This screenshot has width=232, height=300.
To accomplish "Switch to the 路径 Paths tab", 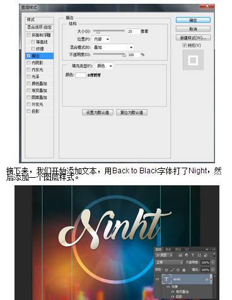I will point(178,249).
